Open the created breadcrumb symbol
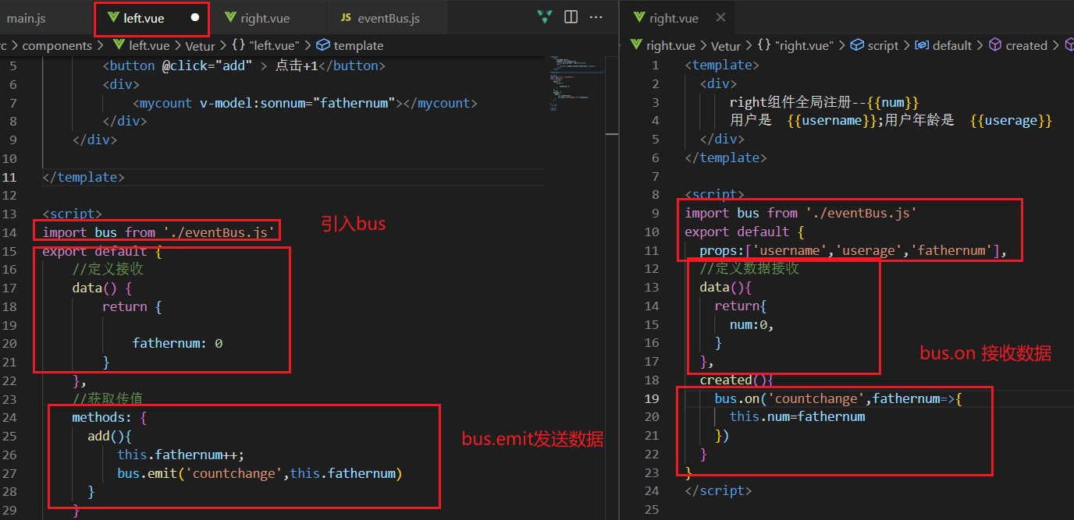 click(x=1019, y=45)
